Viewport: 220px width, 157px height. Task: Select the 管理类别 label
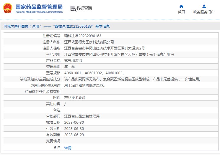(x=53, y=67)
